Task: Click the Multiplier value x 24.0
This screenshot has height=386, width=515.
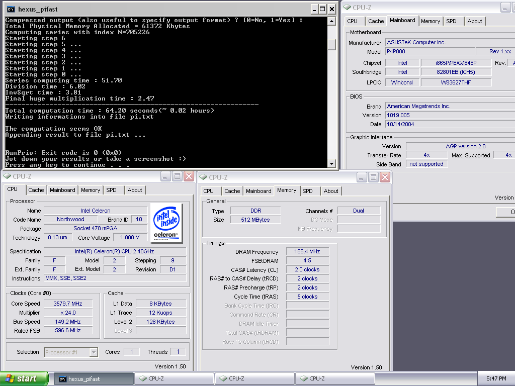Action: pos(68,313)
